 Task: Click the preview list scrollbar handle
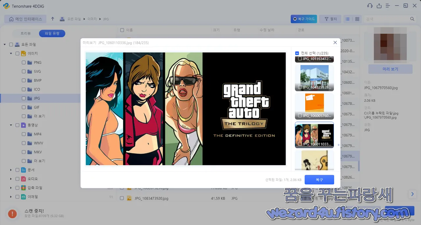tap(339, 145)
